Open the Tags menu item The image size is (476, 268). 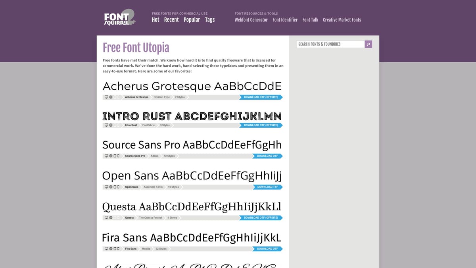tap(210, 20)
